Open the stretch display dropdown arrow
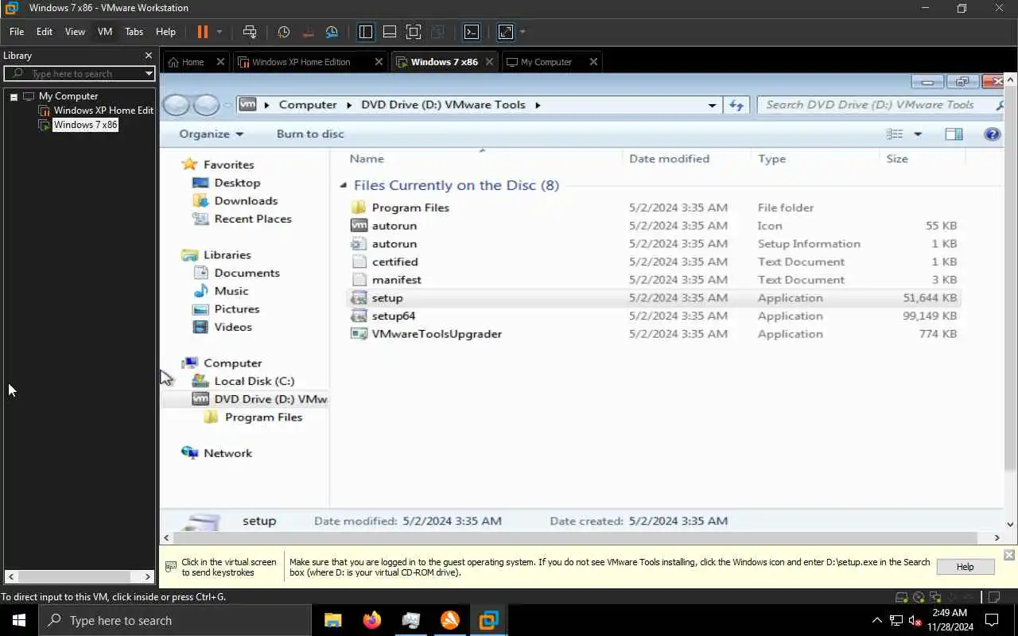The height and width of the screenshot is (636, 1018). [x=523, y=33]
